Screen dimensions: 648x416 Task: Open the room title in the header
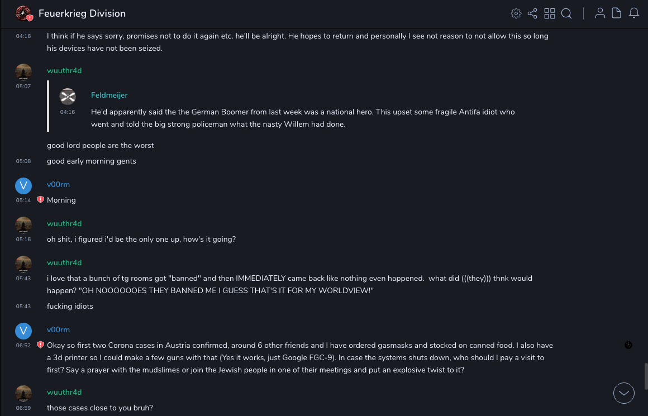click(82, 13)
